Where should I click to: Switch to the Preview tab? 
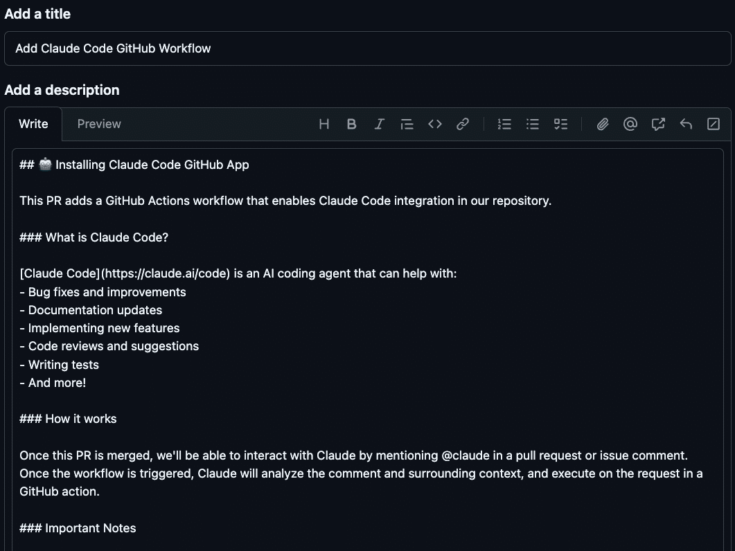pos(98,124)
